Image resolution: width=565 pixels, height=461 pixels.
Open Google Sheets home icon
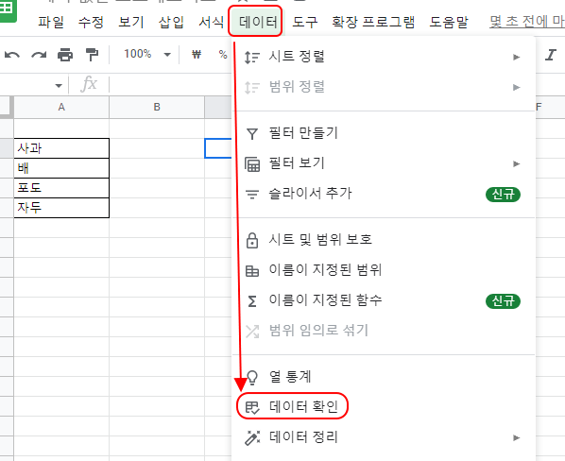pyautogui.click(x=8, y=9)
